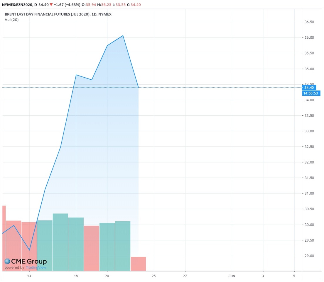Click the Vol (20) indicator label
The image size is (324, 282).
pyautogui.click(x=12, y=20)
